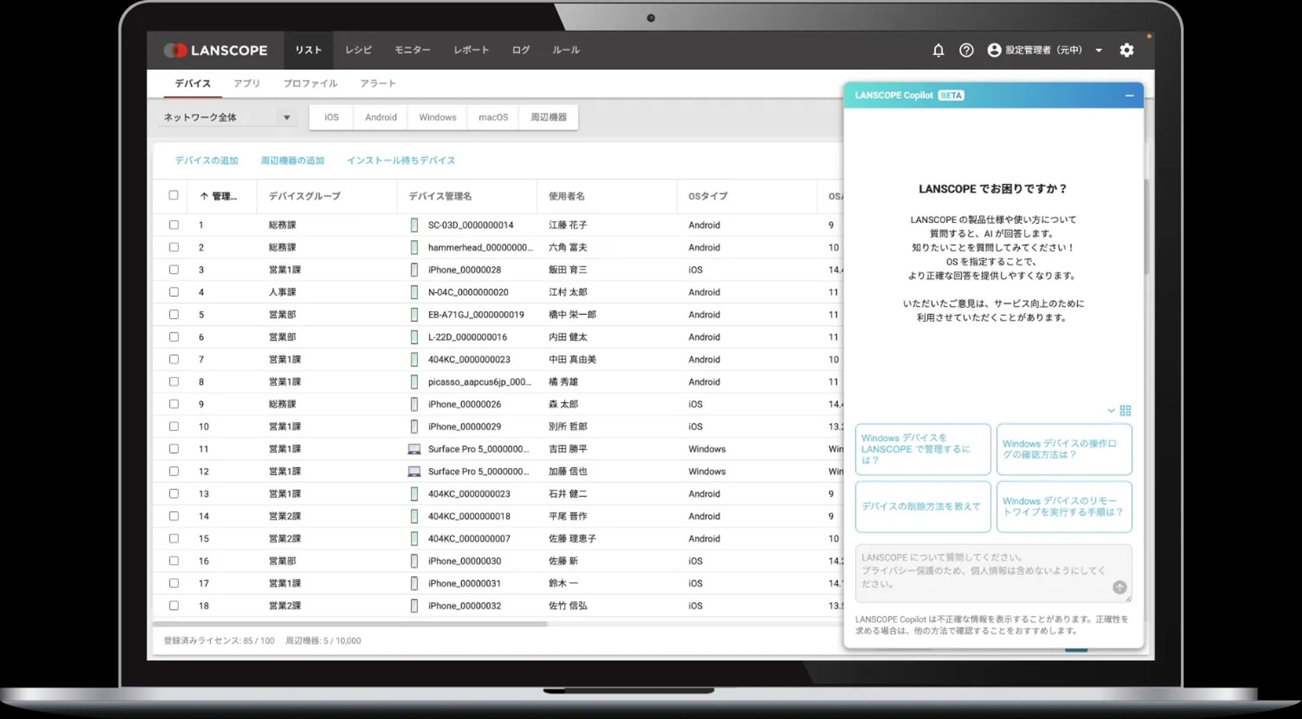
Task: Select the header checkbox to choose all devices
Action: tap(173, 196)
